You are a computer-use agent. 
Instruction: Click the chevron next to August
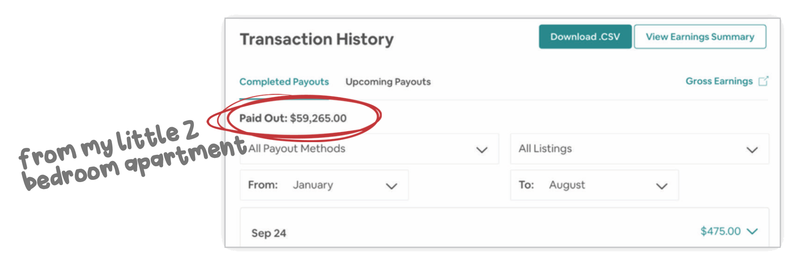(x=662, y=186)
